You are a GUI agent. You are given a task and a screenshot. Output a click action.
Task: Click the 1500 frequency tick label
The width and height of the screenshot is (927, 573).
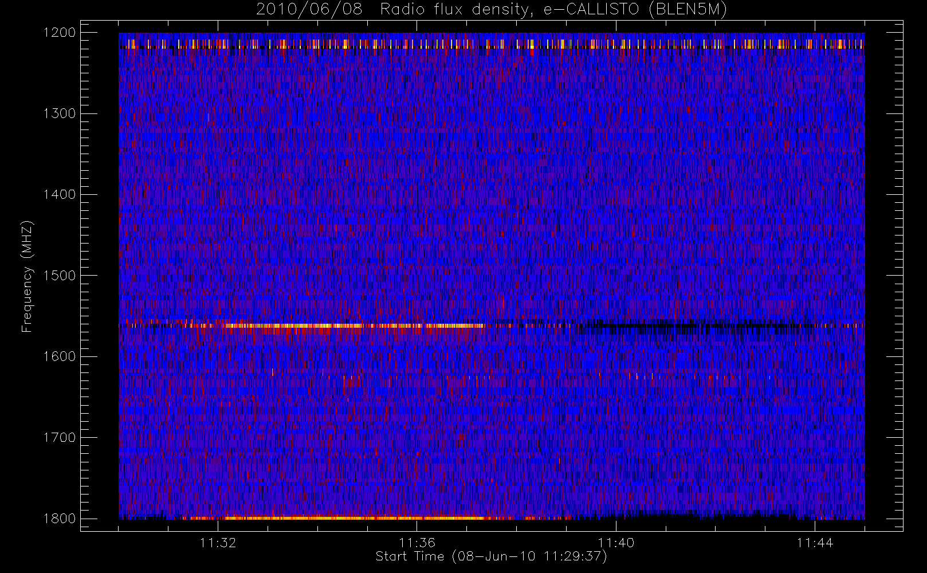60,276
